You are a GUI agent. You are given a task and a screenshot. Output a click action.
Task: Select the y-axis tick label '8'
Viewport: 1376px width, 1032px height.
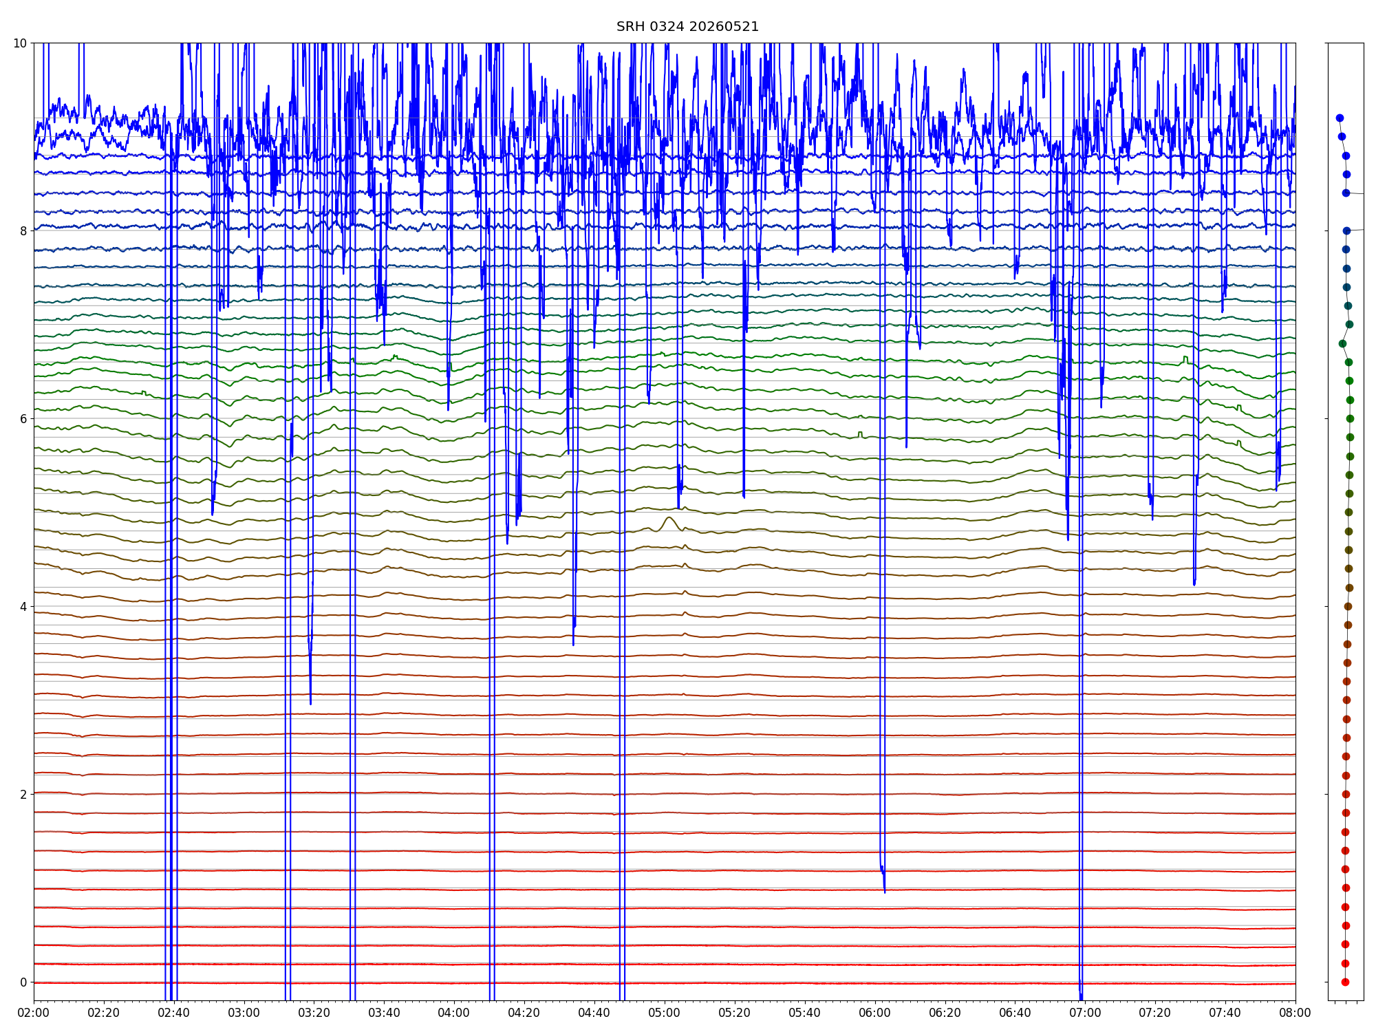24,231
